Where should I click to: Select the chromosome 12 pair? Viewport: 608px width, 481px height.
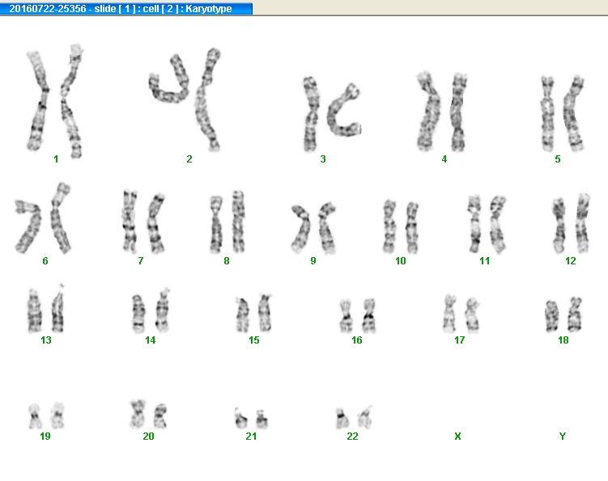[x=571, y=223]
